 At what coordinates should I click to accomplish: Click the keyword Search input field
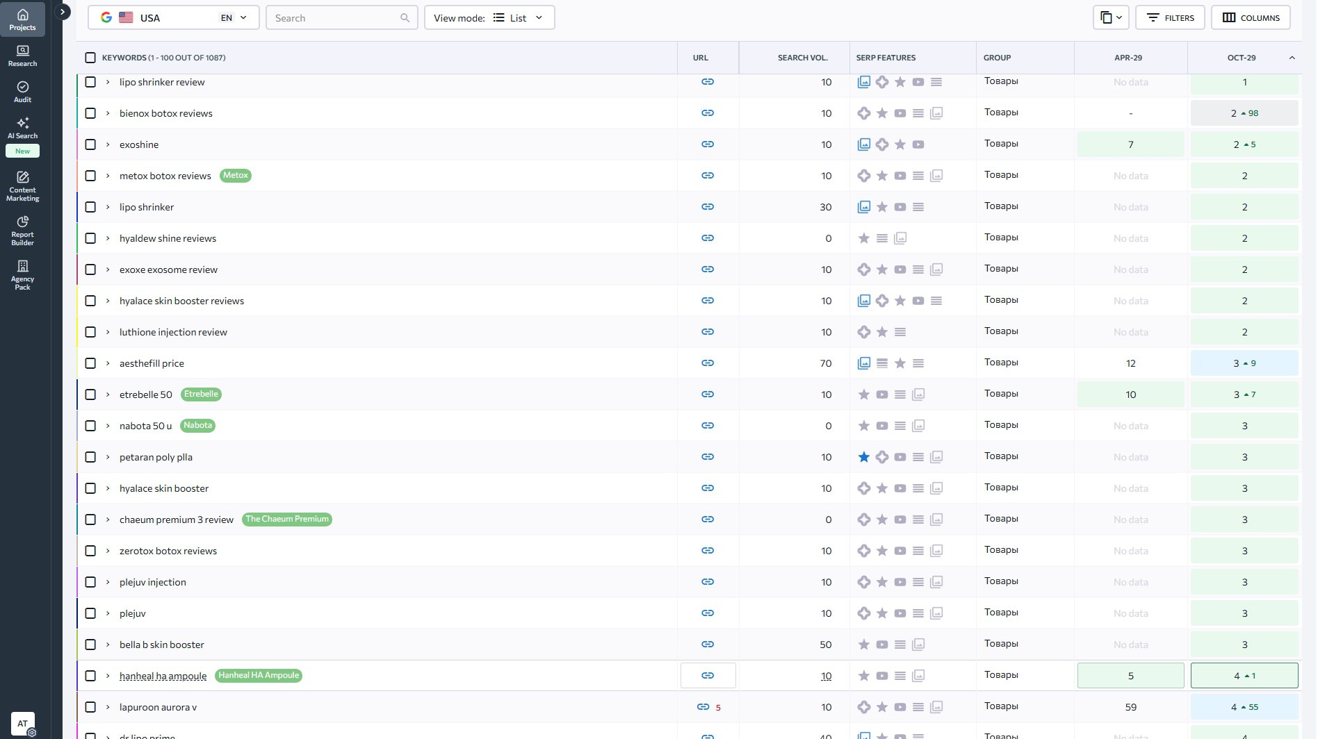tap(335, 18)
